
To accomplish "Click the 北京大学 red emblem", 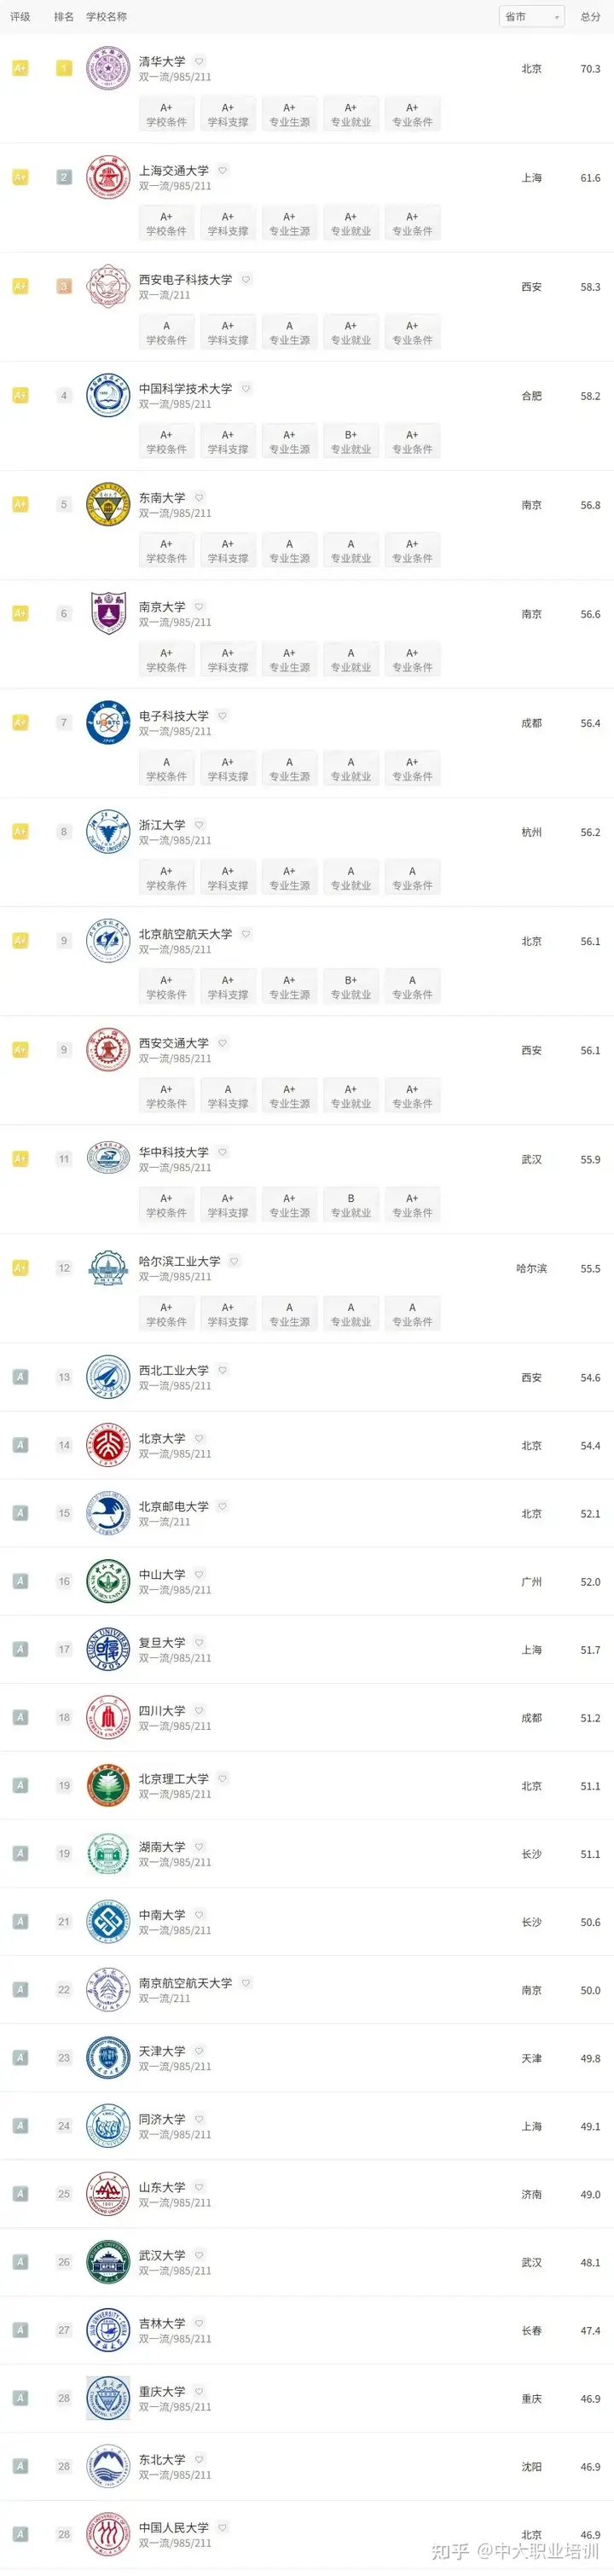I will (x=108, y=1445).
